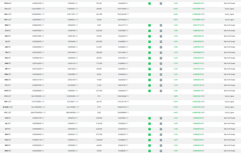Click the quantity 2,447.800 in ADA/USDT row
The image size is (241, 153).
99,14
